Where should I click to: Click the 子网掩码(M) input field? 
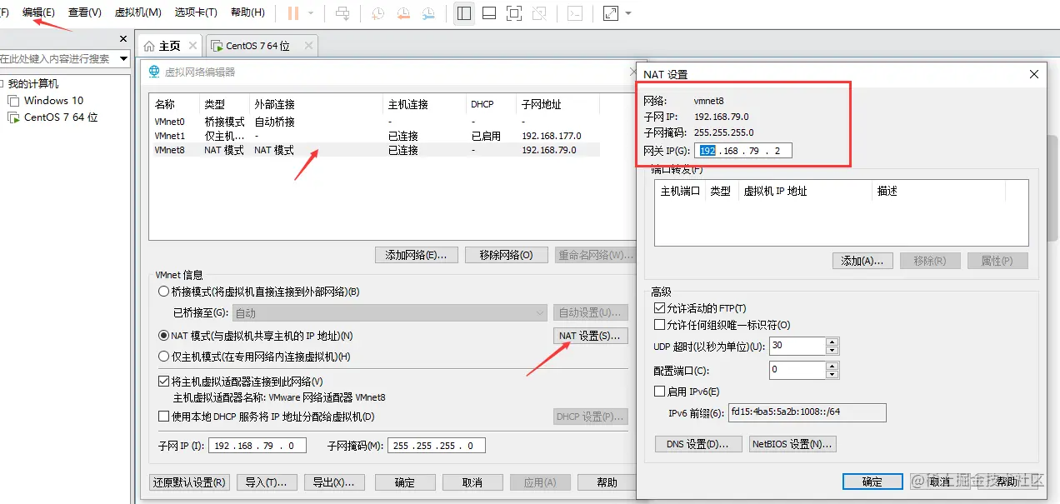coord(437,446)
